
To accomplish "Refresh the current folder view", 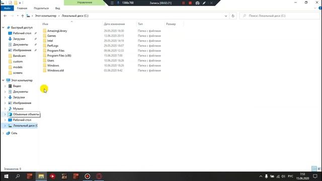I will (233, 16).
